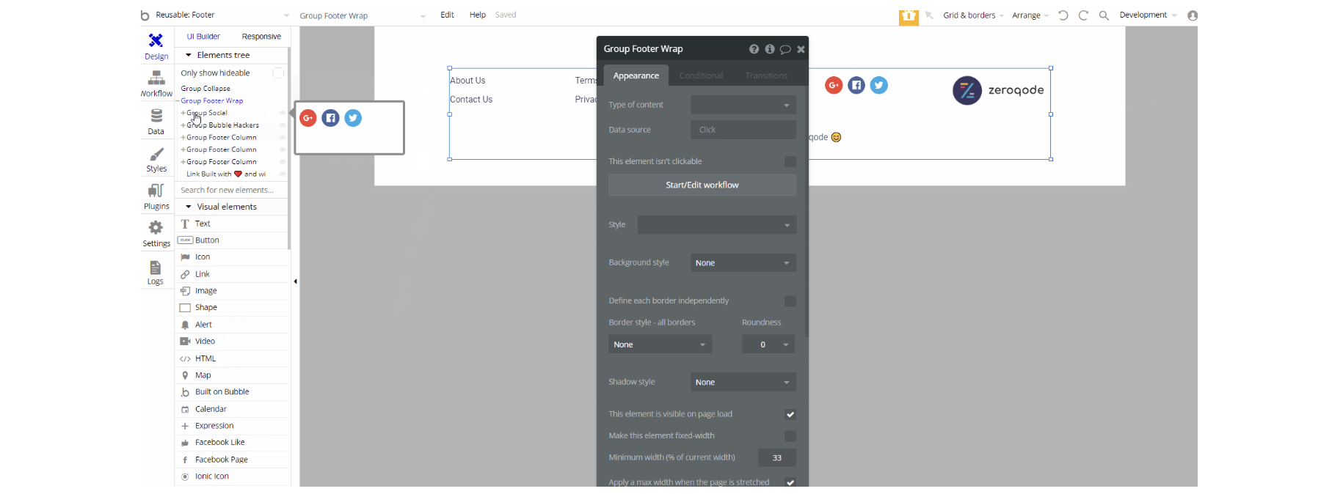Click the info icon in property editor
The image size is (1343, 494).
pos(770,49)
